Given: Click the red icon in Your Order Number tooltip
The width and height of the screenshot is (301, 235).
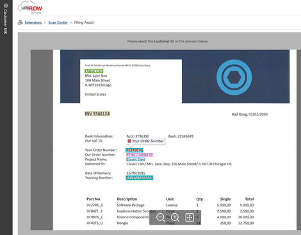Looking at the screenshot, I should pos(129,141).
